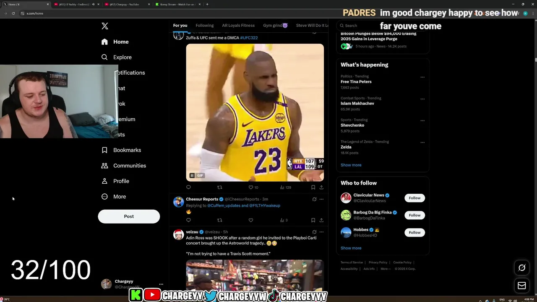Open Cookie Policy footer link
The image size is (537, 302).
click(x=402, y=263)
